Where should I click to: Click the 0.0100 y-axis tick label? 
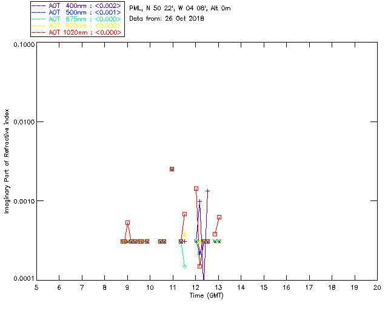pos(24,122)
